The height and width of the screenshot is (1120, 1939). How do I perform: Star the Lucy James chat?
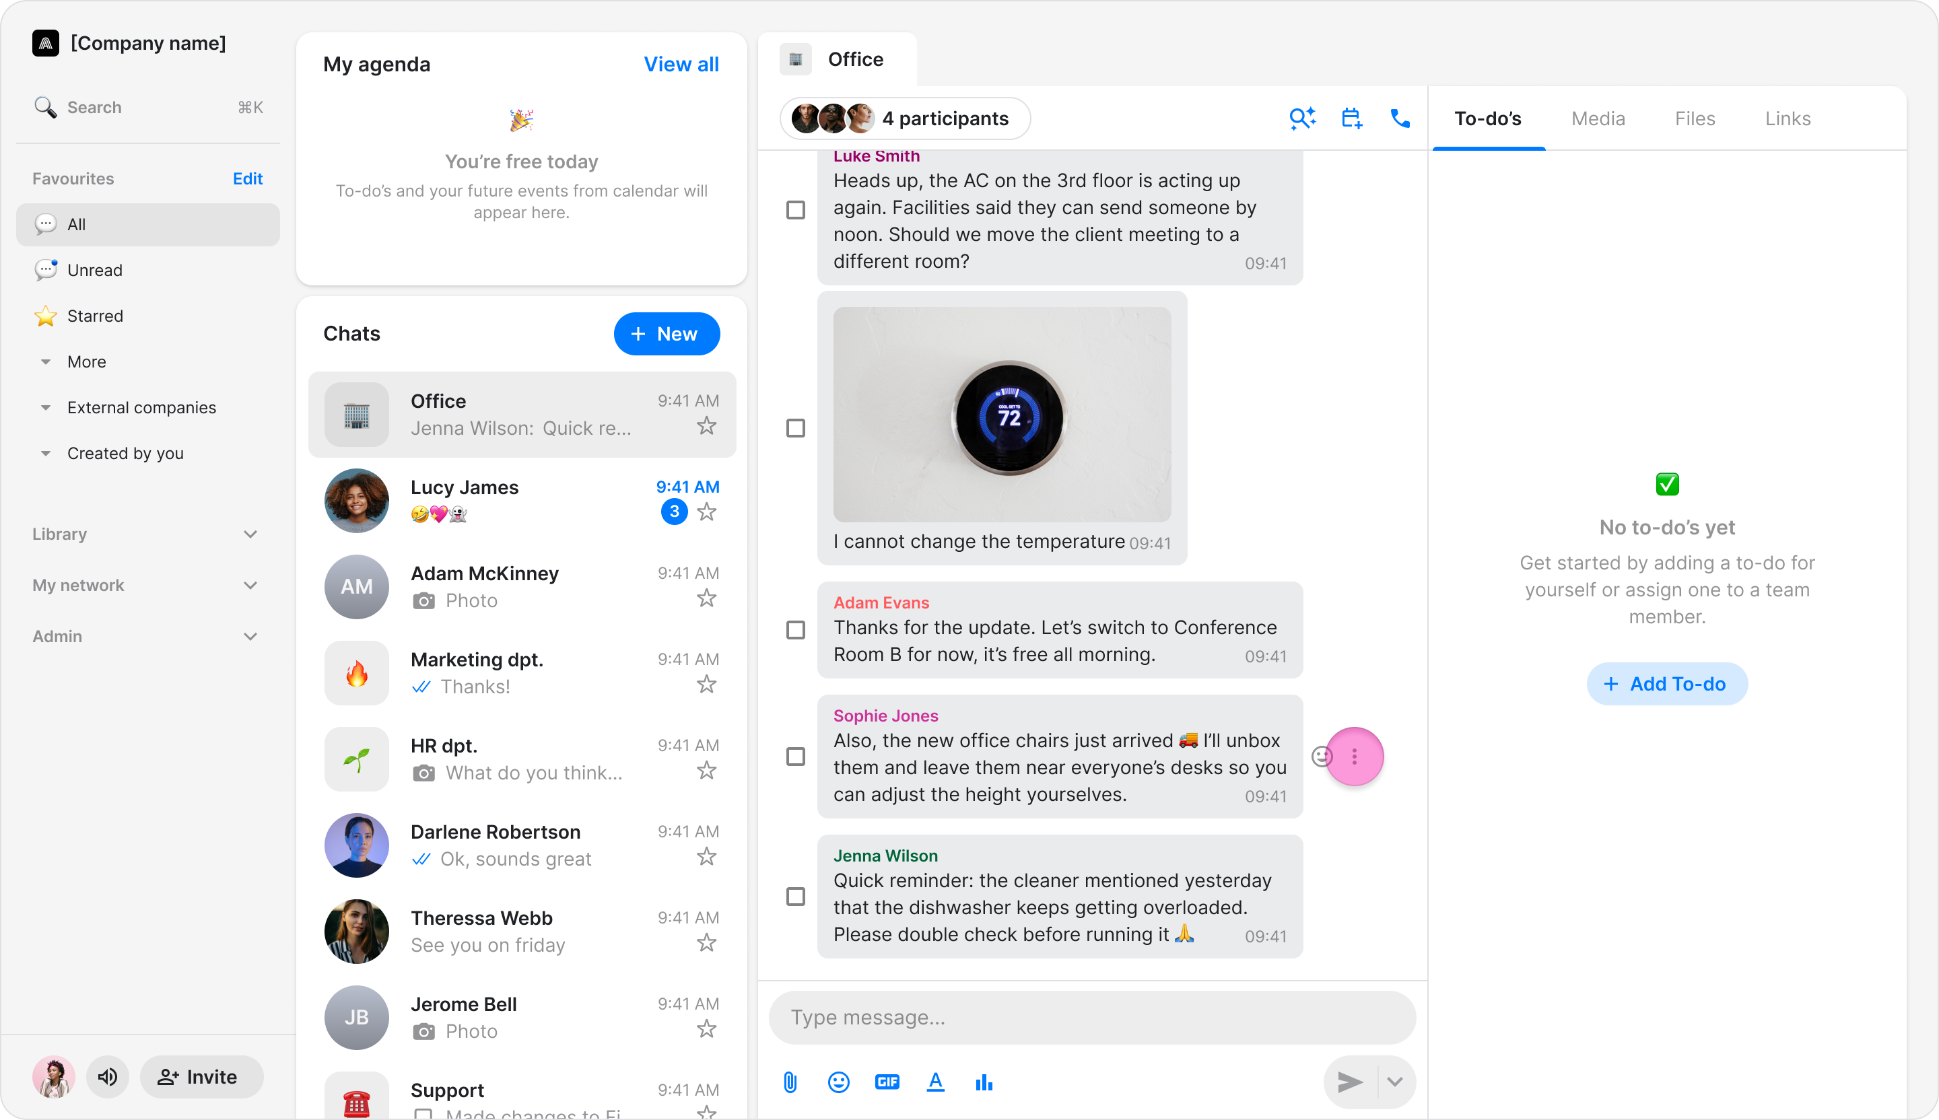[706, 512]
